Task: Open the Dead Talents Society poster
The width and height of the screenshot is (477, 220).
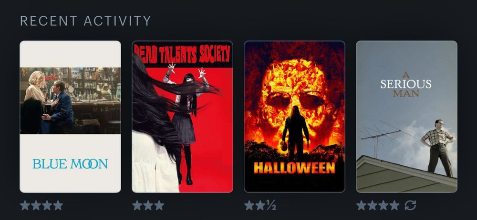Action: [x=182, y=117]
